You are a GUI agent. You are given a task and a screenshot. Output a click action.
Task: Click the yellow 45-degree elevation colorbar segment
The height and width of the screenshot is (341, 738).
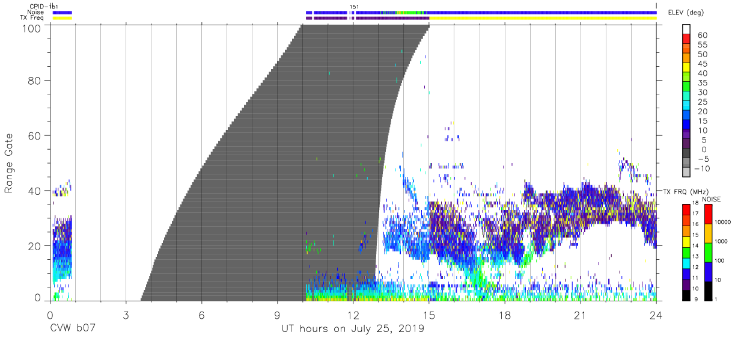[x=686, y=67]
